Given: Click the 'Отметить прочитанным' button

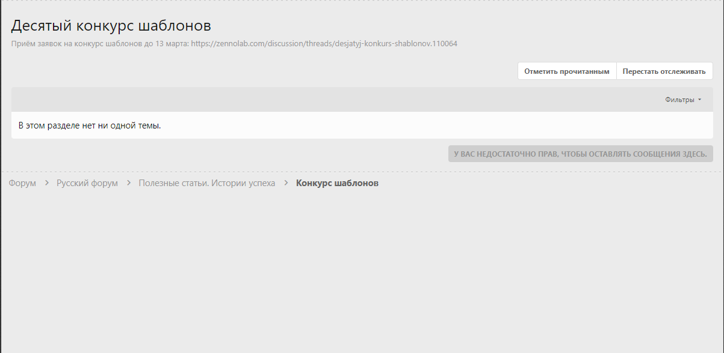Looking at the screenshot, I should [x=567, y=71].
